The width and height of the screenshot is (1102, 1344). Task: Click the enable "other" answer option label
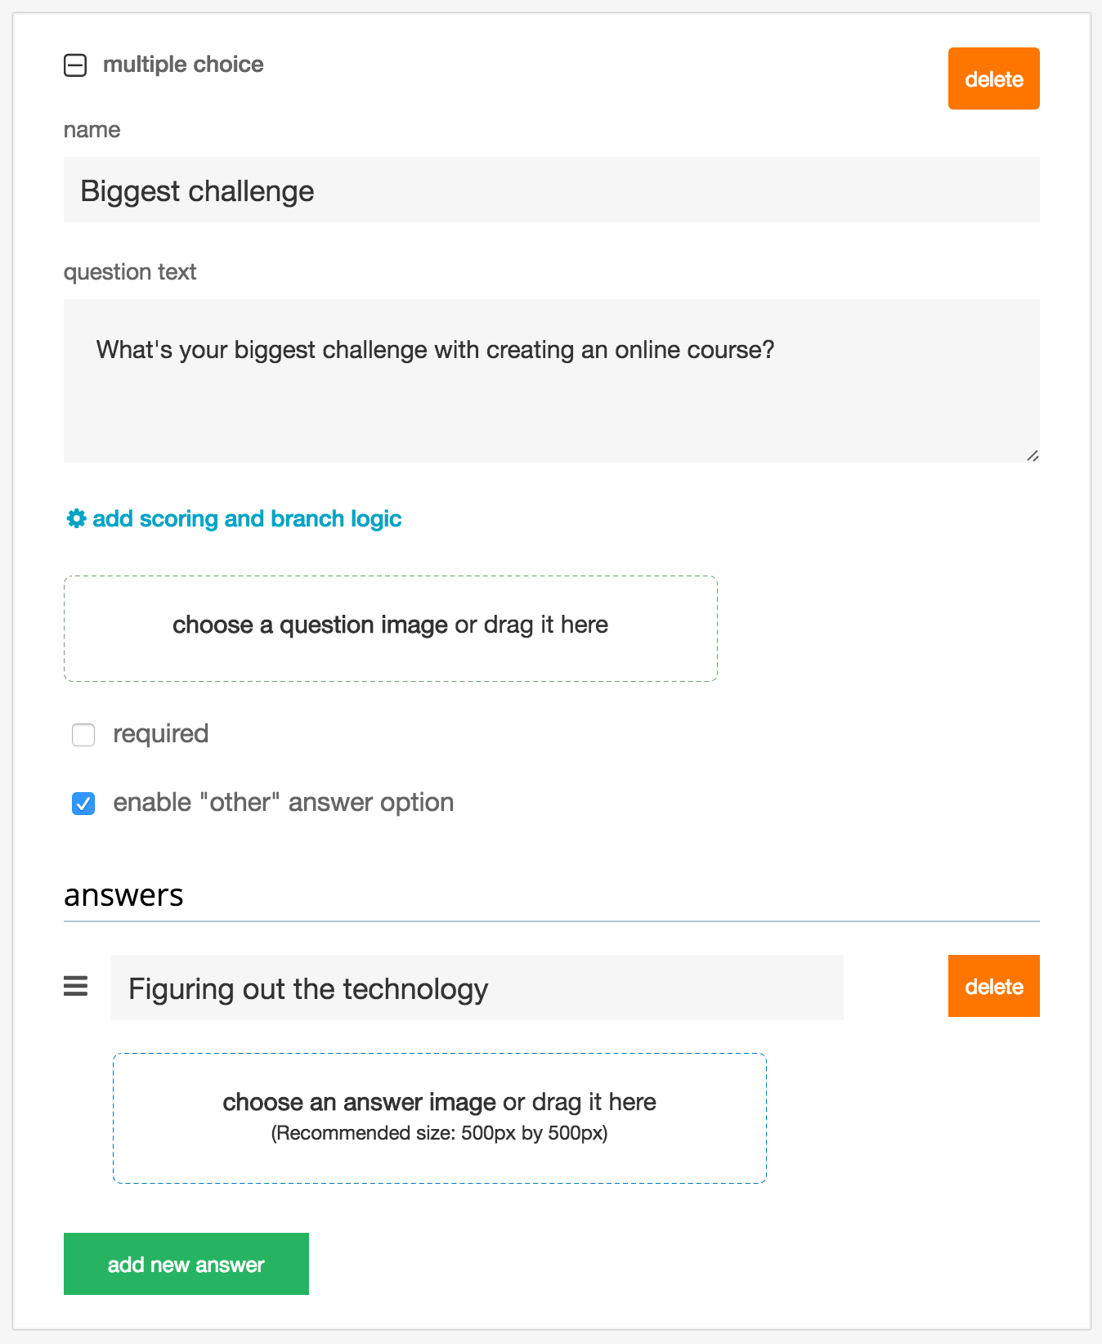pos(283,803)
